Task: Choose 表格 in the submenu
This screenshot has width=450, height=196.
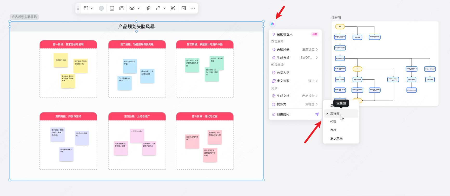Action: tap(341, 130)
